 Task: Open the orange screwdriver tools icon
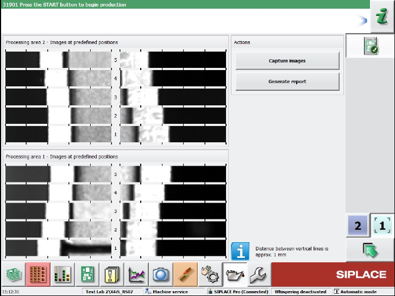(185, 274)
